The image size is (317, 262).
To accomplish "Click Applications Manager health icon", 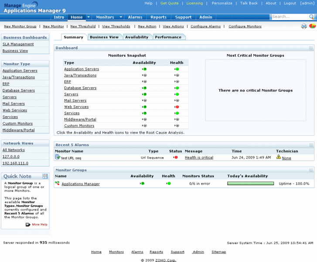I will [169, 183].
